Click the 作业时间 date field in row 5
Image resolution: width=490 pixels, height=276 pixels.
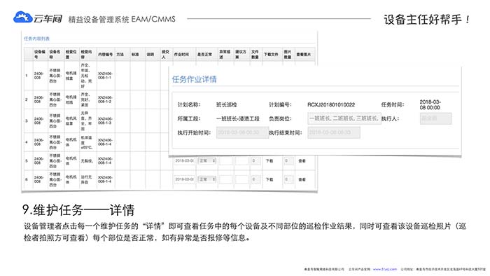(184, 160)
